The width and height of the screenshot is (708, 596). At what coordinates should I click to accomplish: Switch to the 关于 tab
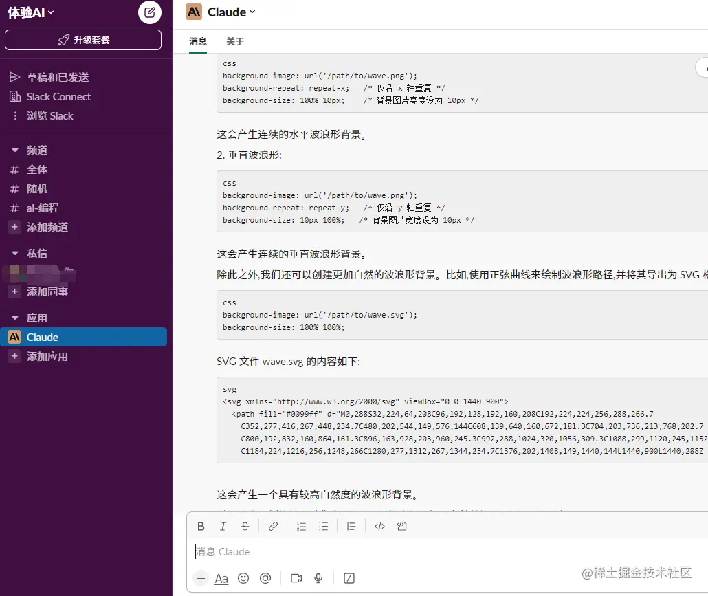tap(234, 42)
